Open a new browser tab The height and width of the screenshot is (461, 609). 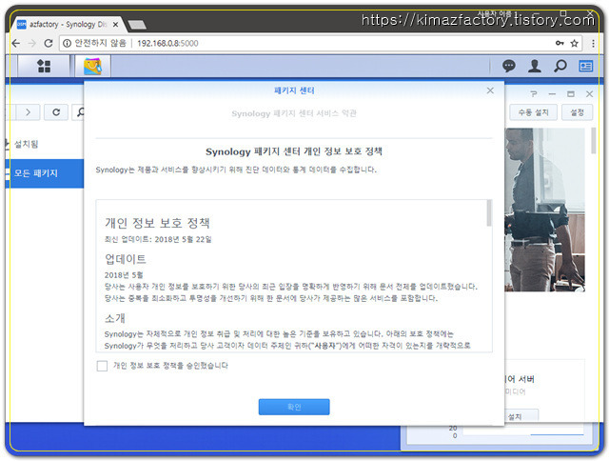coord(137,25)
